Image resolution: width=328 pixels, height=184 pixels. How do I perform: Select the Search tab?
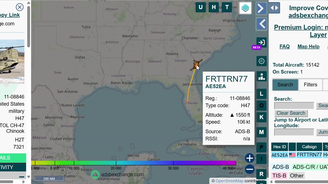click(285, 85)
